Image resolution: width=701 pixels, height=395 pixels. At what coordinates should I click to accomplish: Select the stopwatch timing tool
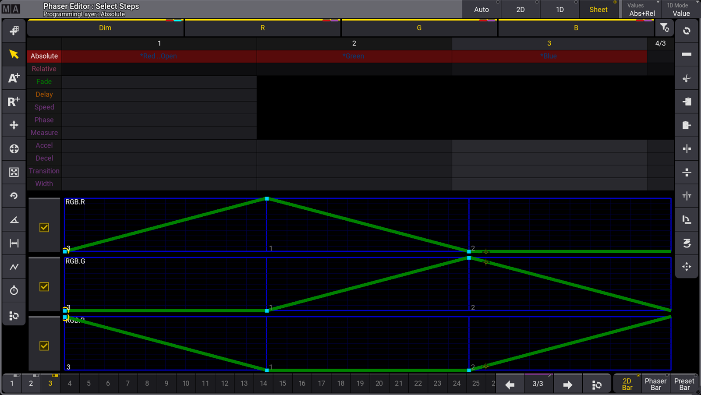14,290
